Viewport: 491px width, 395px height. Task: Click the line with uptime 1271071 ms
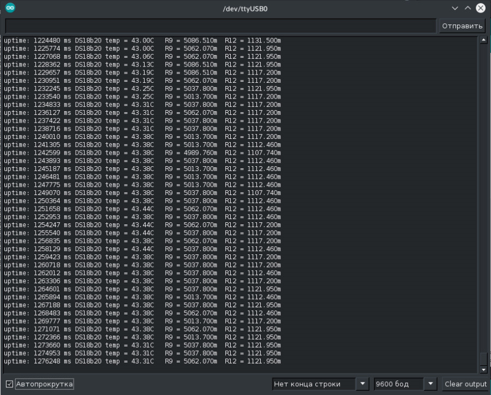click(142, 329)
